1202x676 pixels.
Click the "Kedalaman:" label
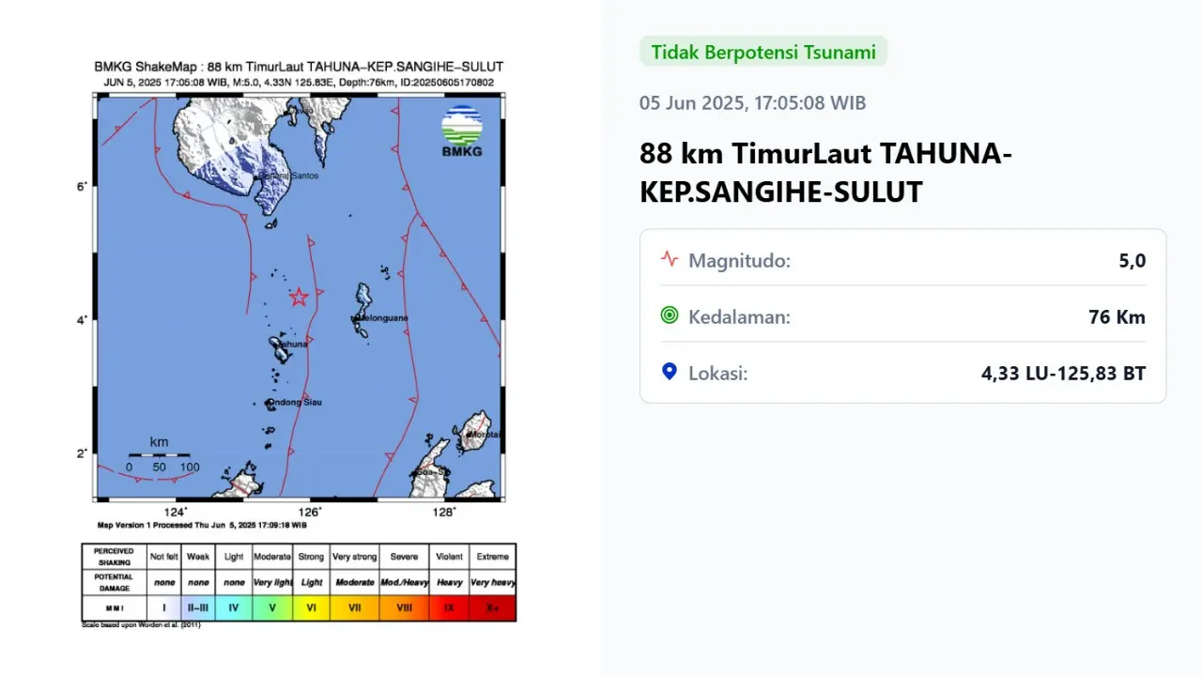coord(740,316)
